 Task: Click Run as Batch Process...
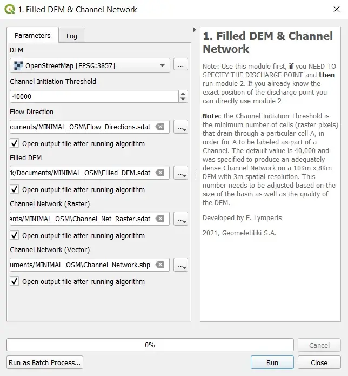coord(45,362)
